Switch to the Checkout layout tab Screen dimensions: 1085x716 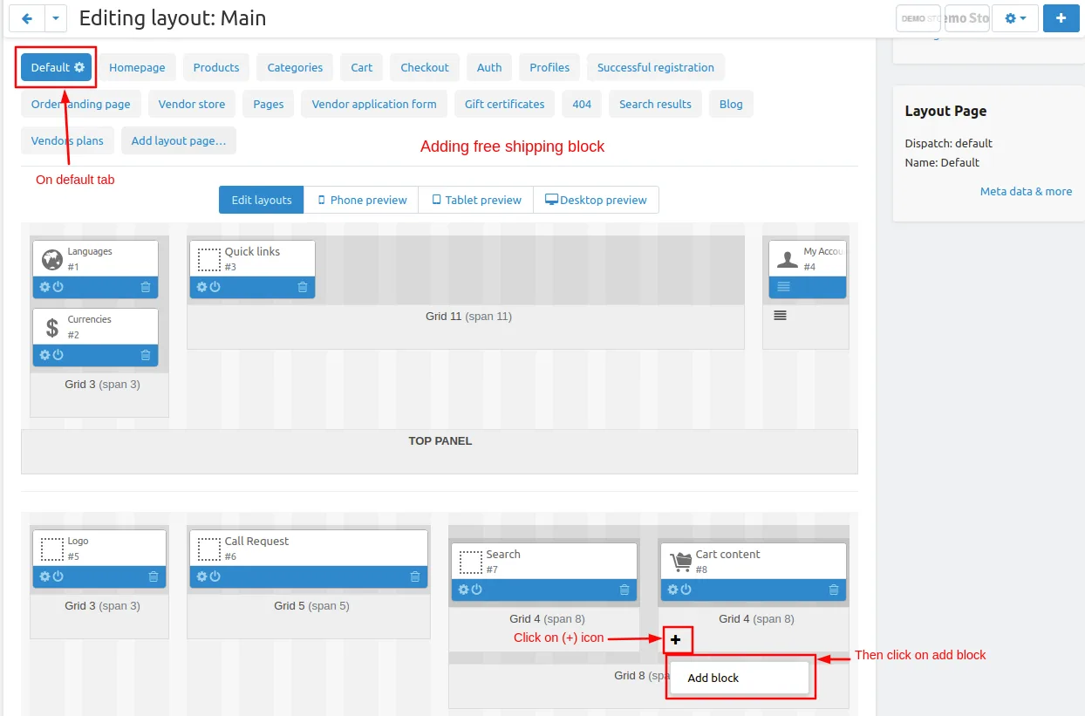point(425,67)
